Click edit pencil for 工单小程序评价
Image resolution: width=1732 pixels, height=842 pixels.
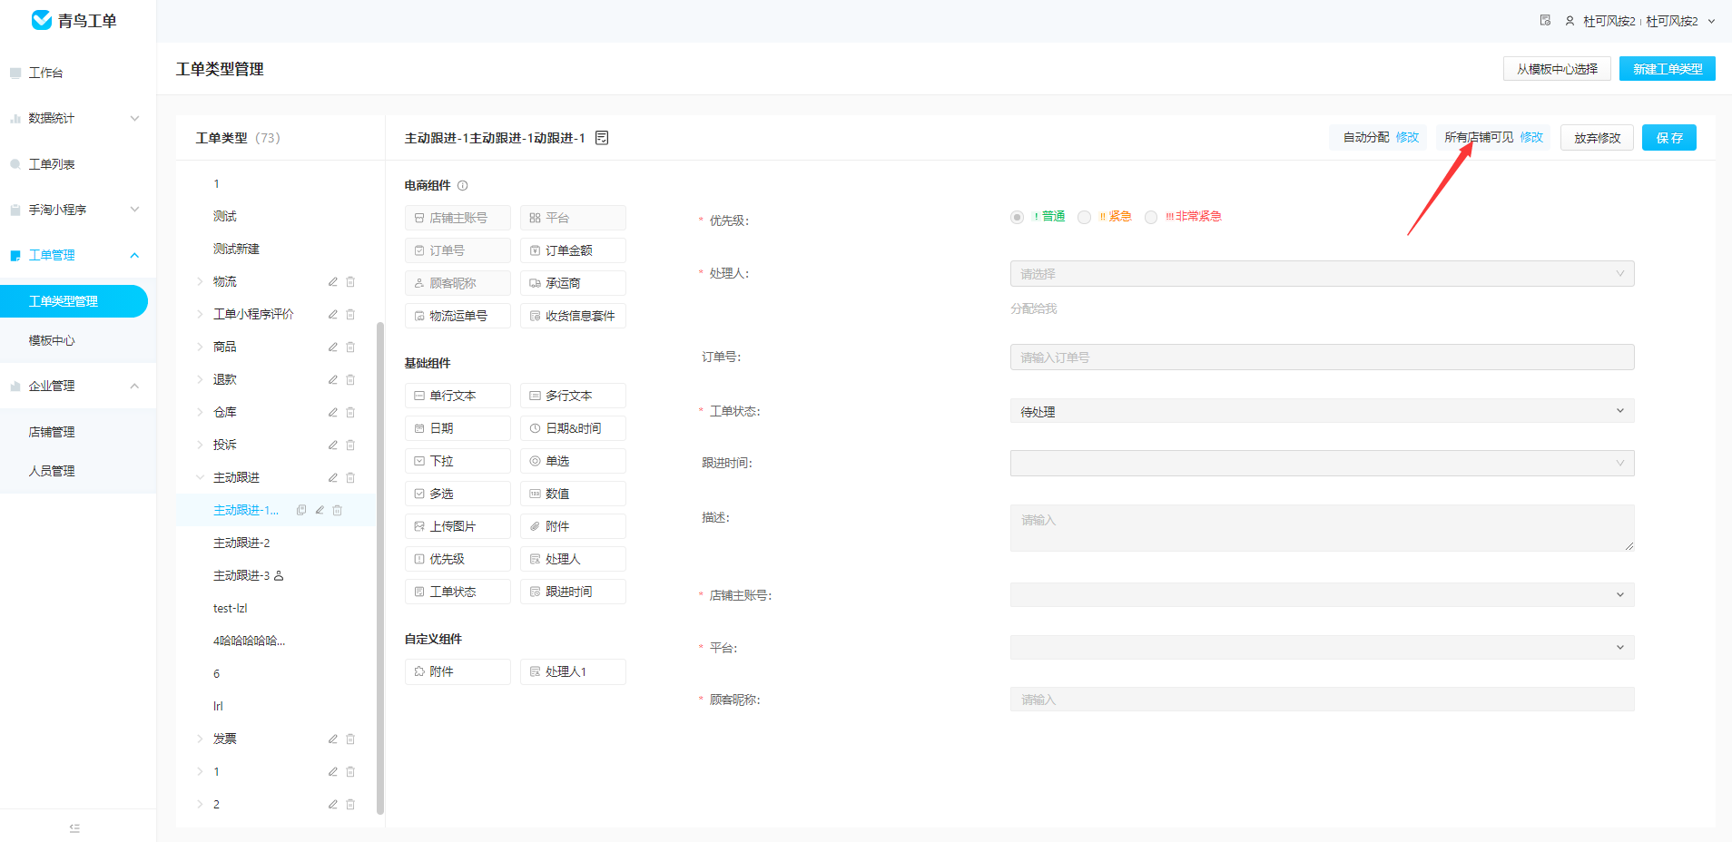pyautogui.click(x=333, y=315)
